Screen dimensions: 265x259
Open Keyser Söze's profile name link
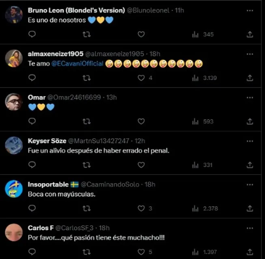pyautogui.click(x=45, y=141)
